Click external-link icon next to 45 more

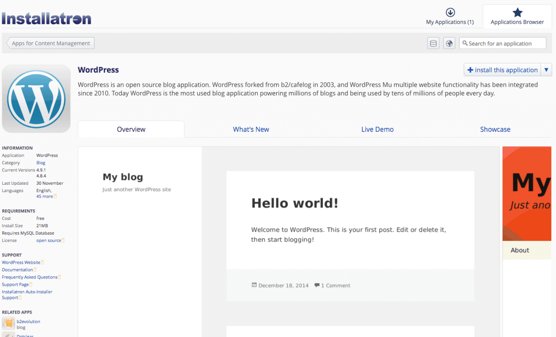point(55,196)
